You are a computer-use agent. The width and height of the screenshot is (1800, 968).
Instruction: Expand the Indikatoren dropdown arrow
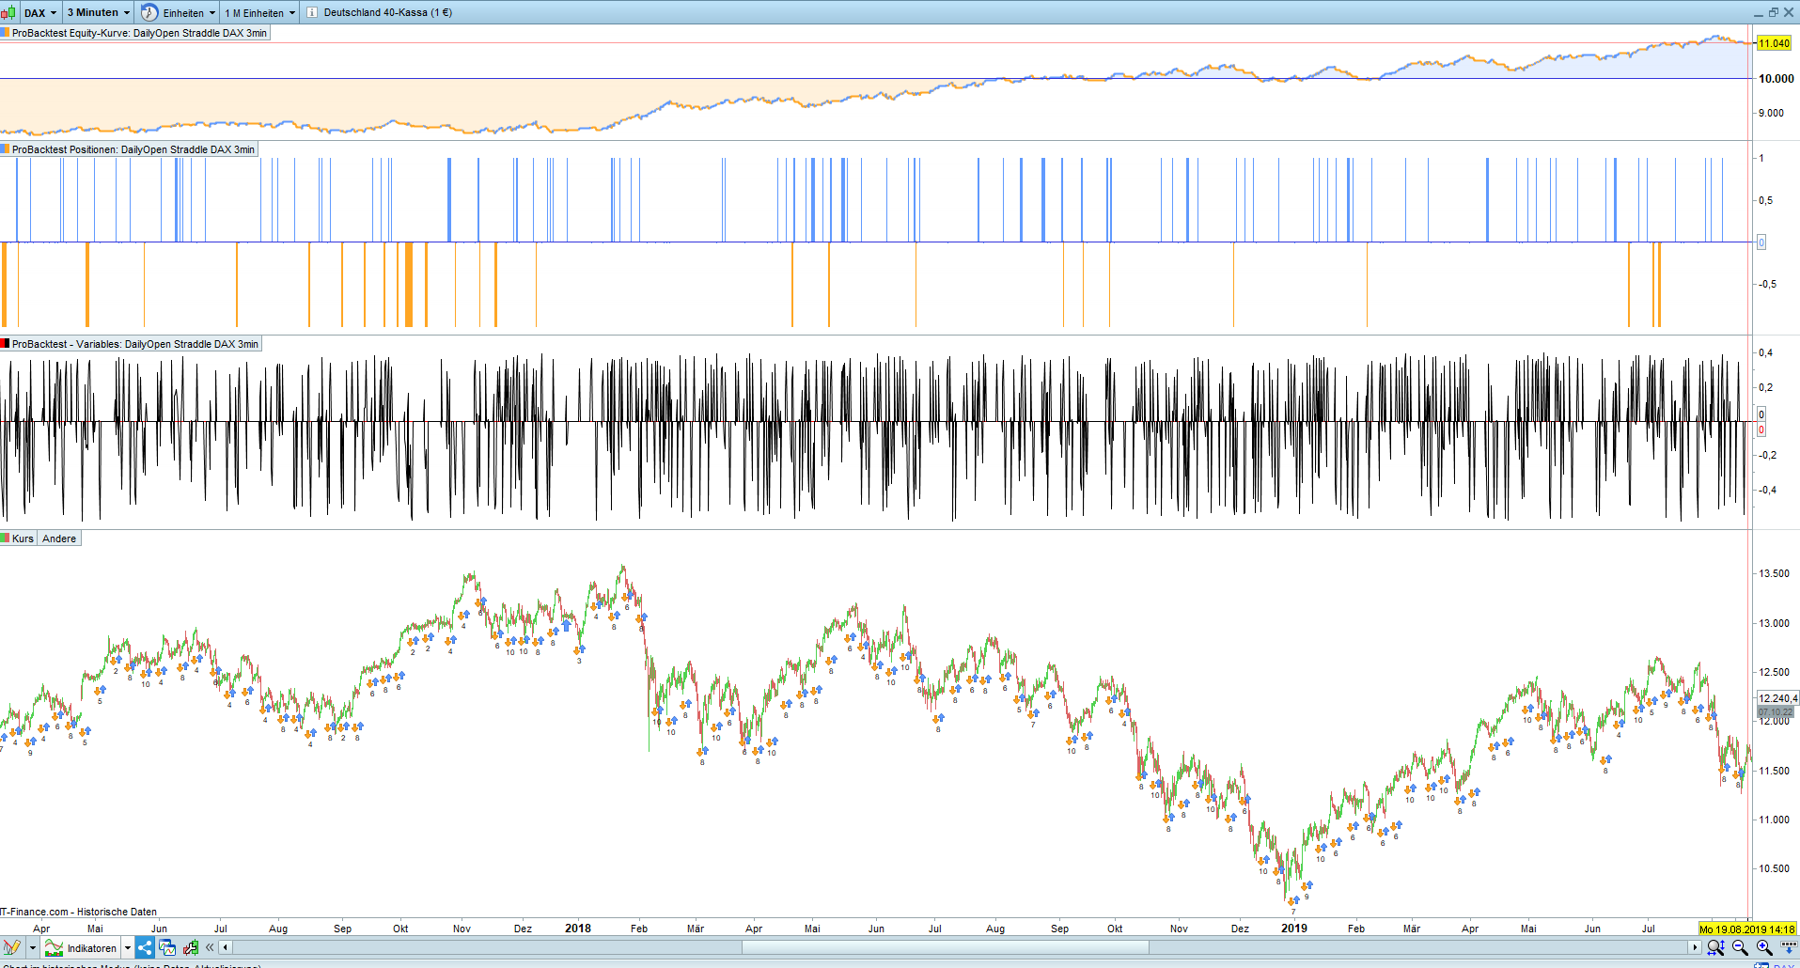pos(128,947)
